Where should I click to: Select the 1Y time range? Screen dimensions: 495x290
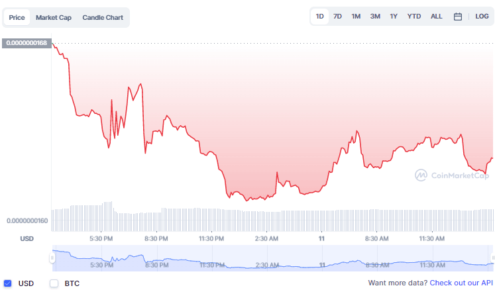click(x=394, y=17)
